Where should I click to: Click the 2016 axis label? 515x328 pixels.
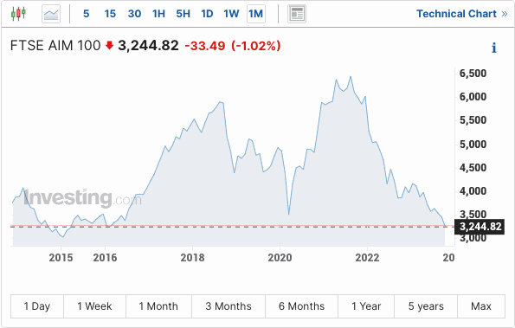click(x=105, y=258)
